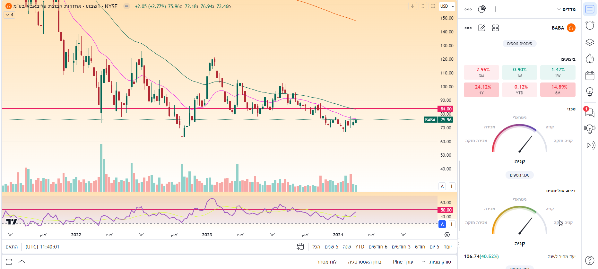Screen dimensions: 598x269
Task: Open the USD currency dropdown
Action: tap(447, 6)
